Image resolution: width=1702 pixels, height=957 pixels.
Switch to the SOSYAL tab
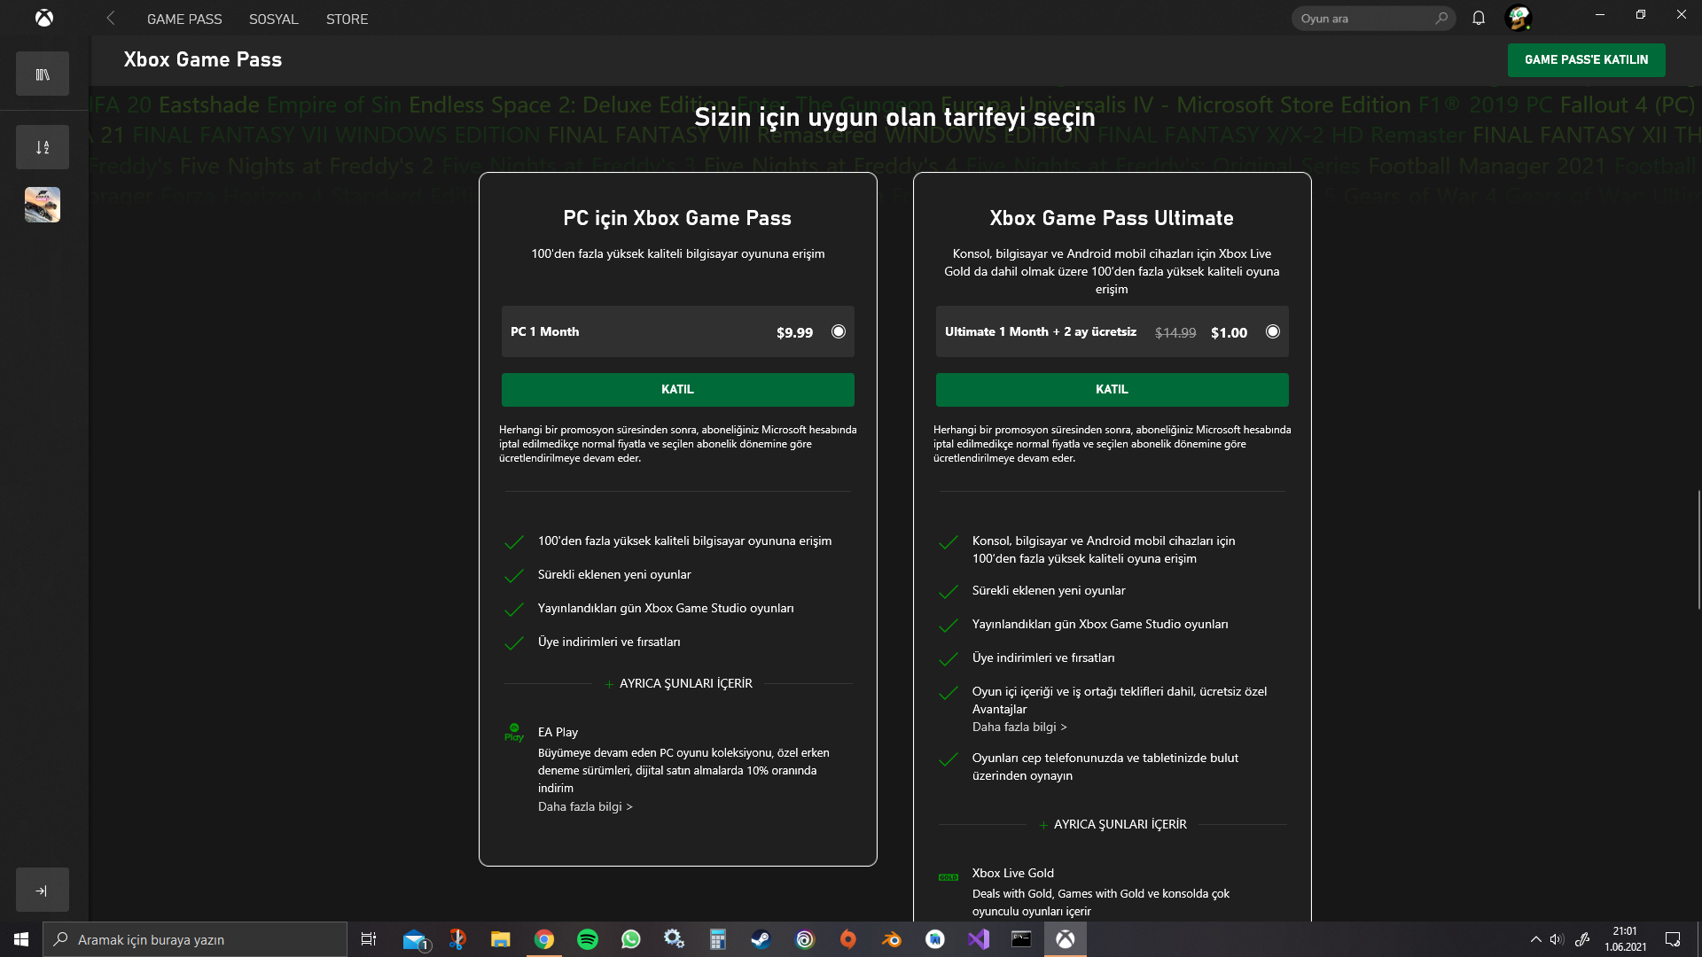[x=273, y=19]
